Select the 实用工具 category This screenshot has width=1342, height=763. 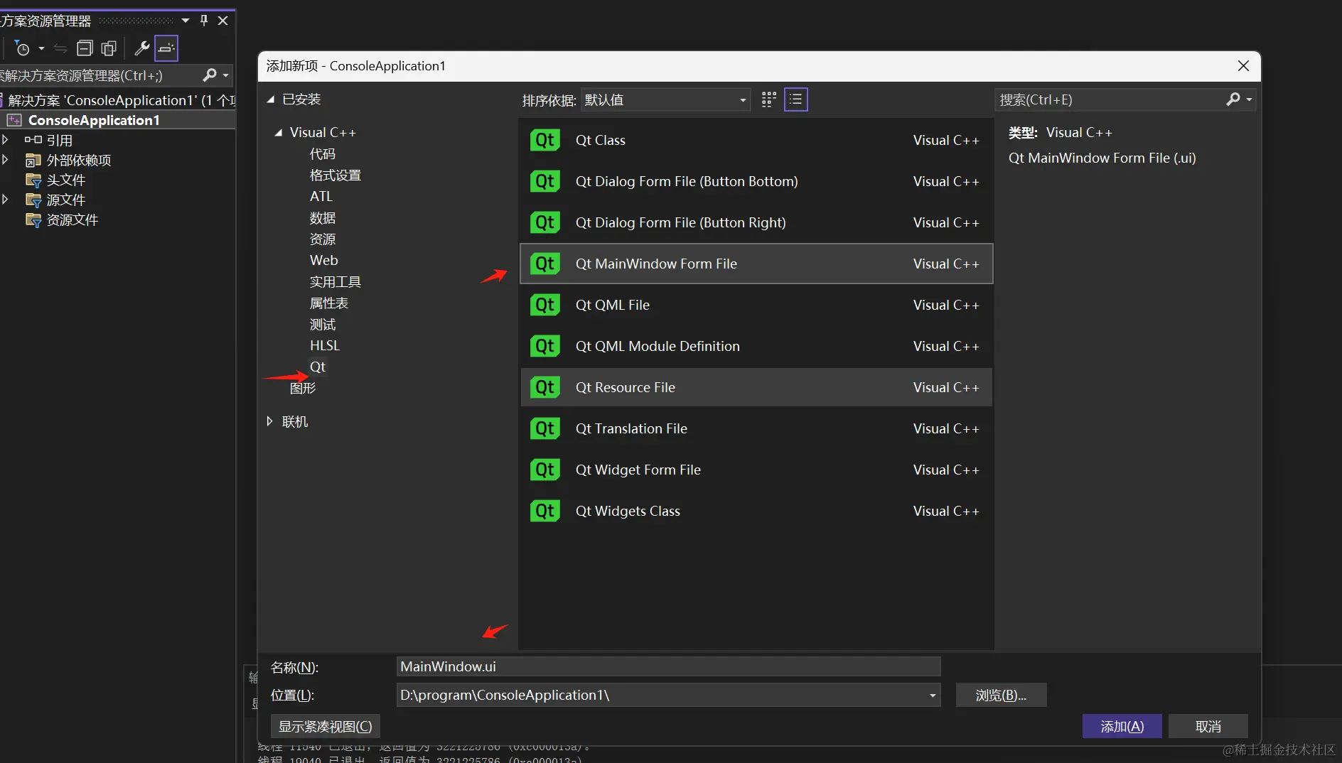pyautogui.click(x=335, y=281)
